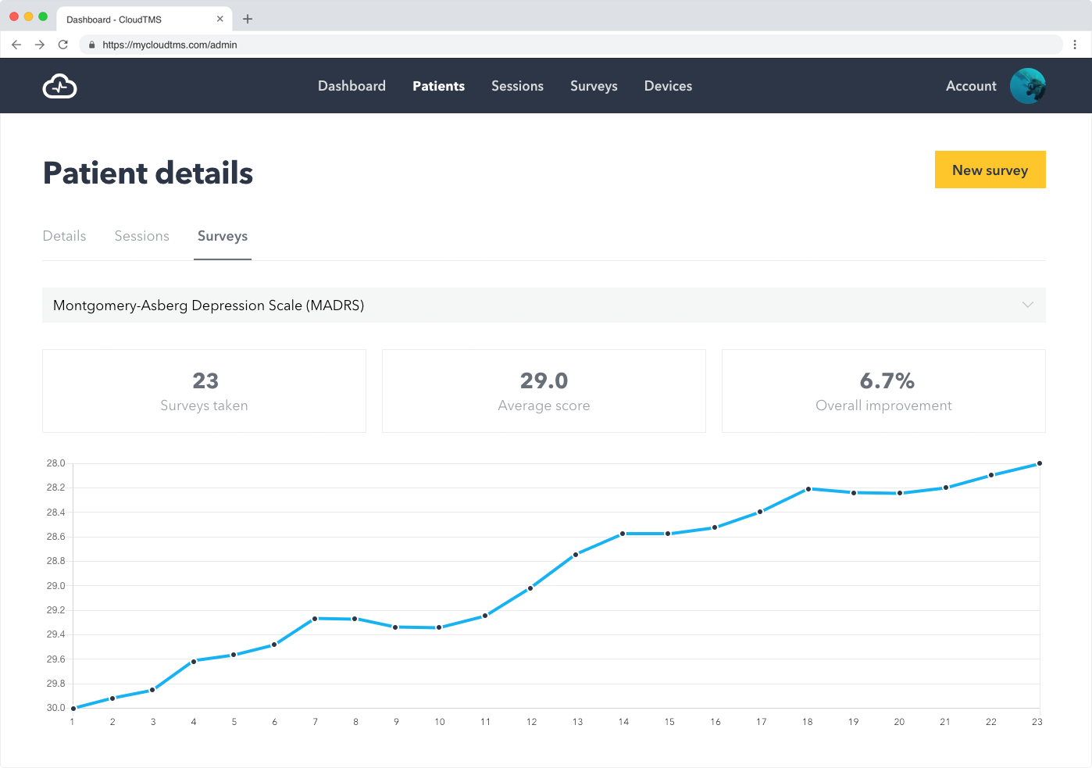Open a new browser tab with the plus icon

(x=248, y=19)
